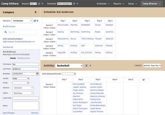Open the Layout dropdown

coord(152,65)
